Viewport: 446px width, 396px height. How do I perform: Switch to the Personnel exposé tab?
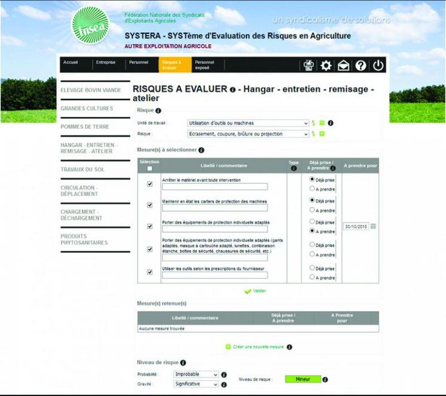[x=205, y=65]
